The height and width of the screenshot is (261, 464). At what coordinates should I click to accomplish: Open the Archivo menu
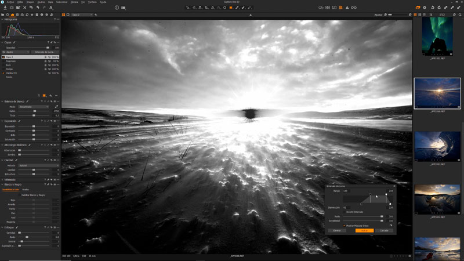(10, 2)
